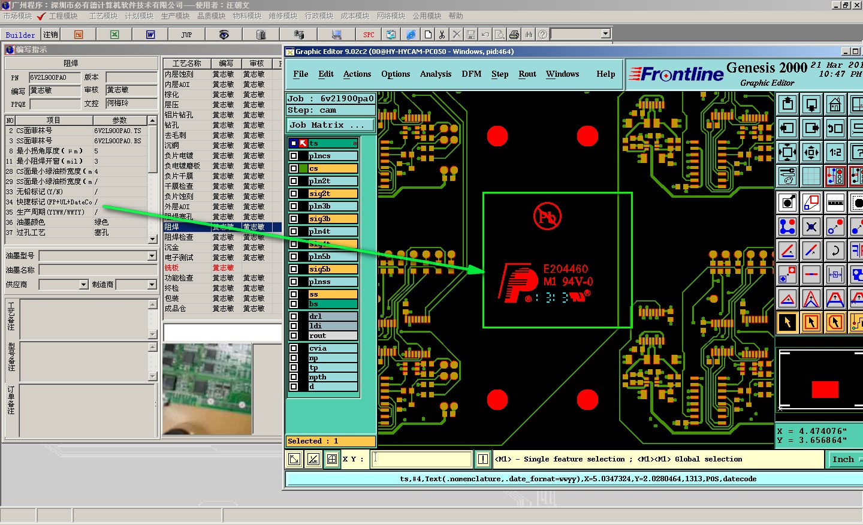Toggle the plnss layer checkbox
The height and width of the screenshot is (525, 863).
point(294,282)
